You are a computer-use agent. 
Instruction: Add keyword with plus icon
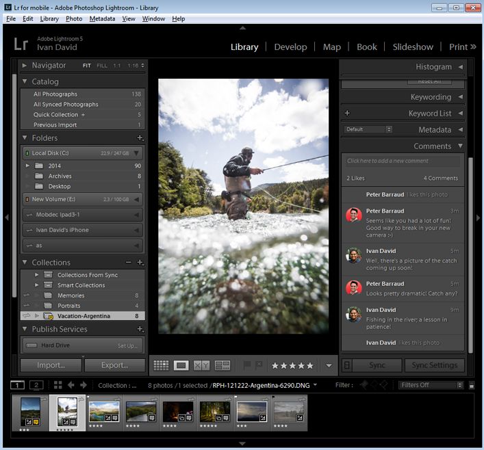tap(347, 114)
